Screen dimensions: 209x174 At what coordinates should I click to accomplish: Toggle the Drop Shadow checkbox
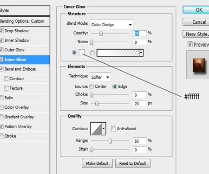(x=1, y=31)
